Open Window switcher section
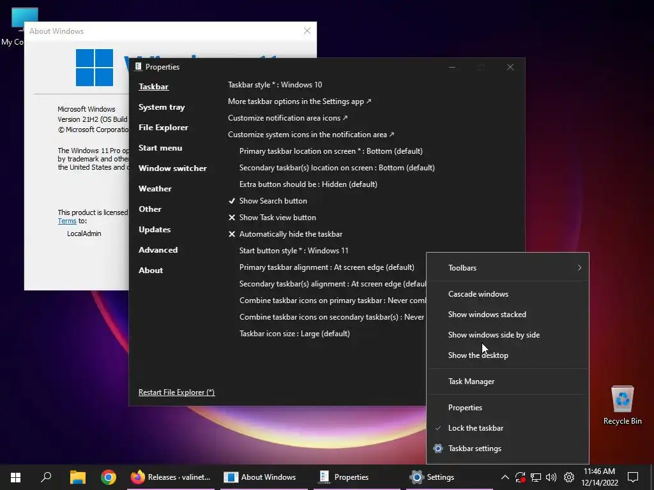This screenshot has width=654, height=490. 172,168
